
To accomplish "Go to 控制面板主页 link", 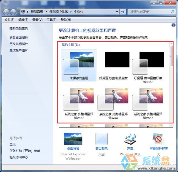I will pos(19,28).
